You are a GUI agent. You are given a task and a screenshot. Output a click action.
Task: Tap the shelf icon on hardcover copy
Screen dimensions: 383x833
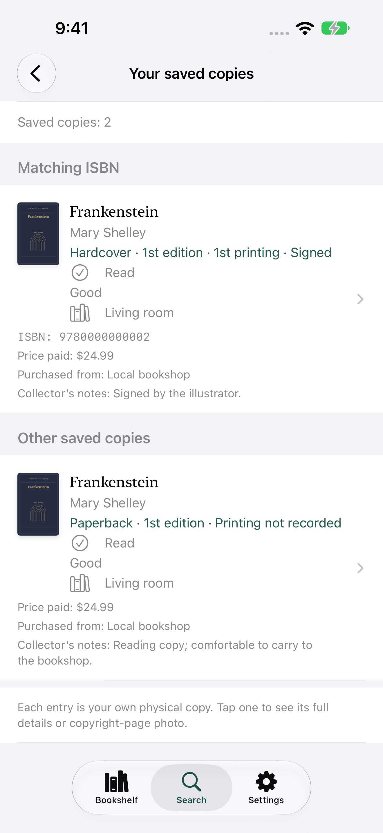click(80, 313)
